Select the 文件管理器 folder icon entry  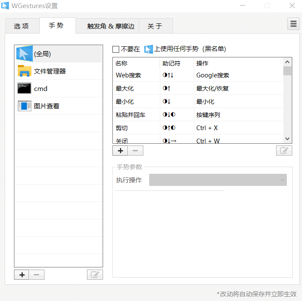25,71
